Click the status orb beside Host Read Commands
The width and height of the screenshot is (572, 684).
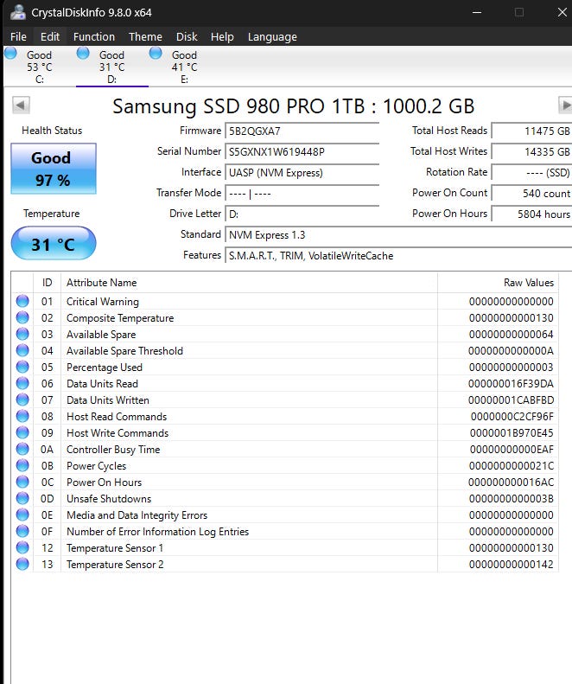(x=22, y=416)
